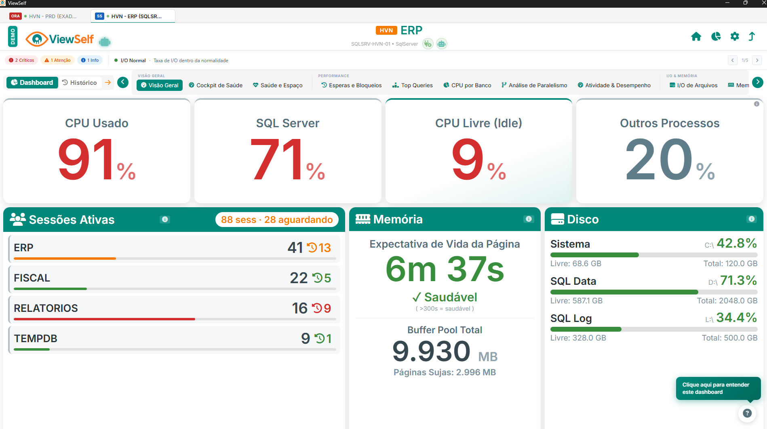
Task: Click the Buffer Pool Total 9.930 value
Action: [431, 351]
